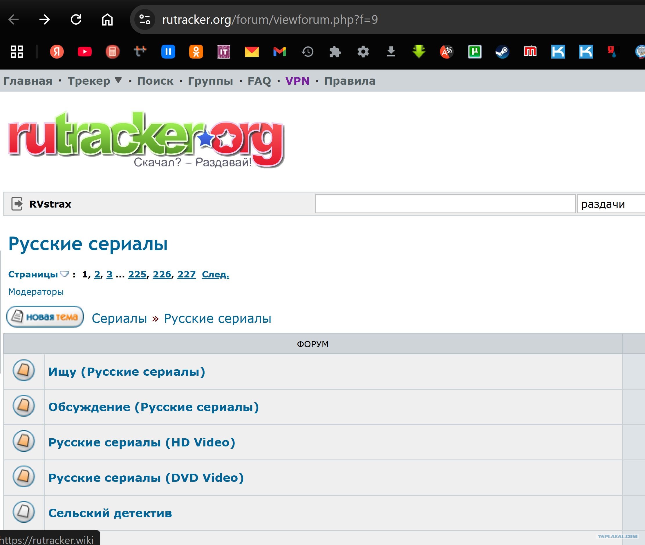
Task: Open the green uTorrent-style bookmark
Action: point(475,52)
